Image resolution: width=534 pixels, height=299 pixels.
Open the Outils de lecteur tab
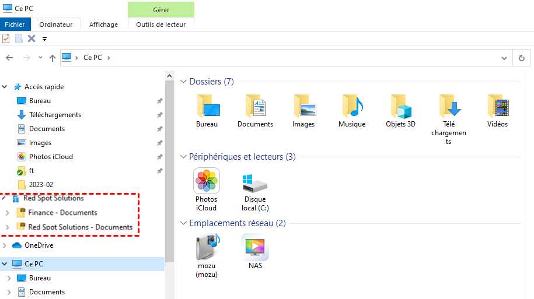click(160, 24)
